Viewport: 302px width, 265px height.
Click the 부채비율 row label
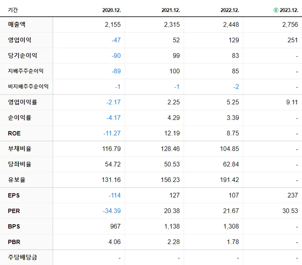[19, 149]
